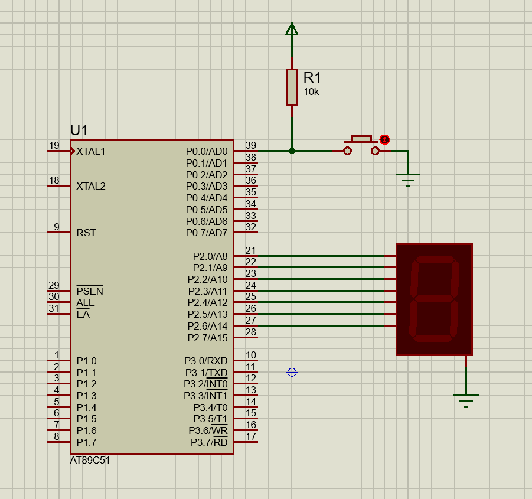Click the P1.2 pin label
This screenshot has height=499, width=532.
coord(87,384)
